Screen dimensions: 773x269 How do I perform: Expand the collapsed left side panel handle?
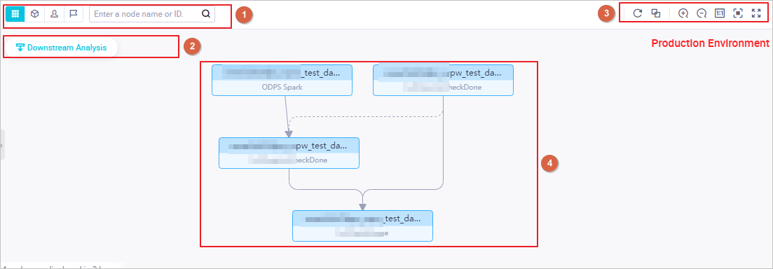(2, 145)
